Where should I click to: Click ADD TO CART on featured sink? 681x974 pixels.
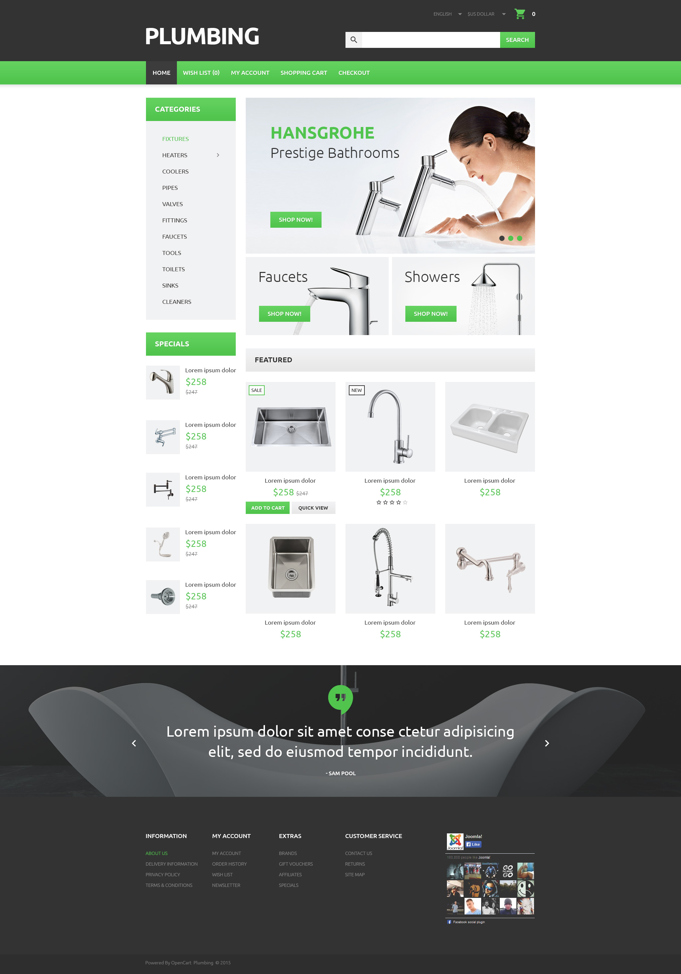tap(267, 508)
